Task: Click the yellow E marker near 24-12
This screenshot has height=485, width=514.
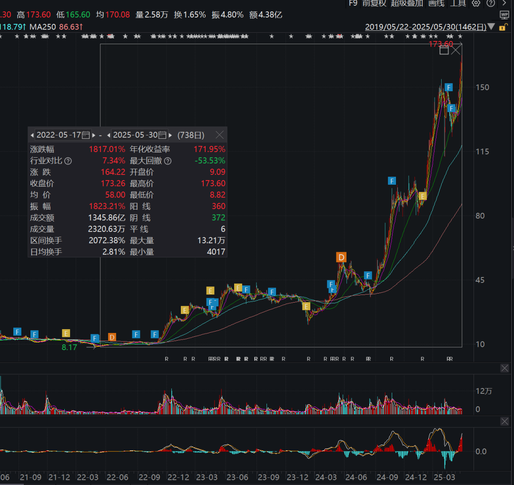Action: coord(423,196)
